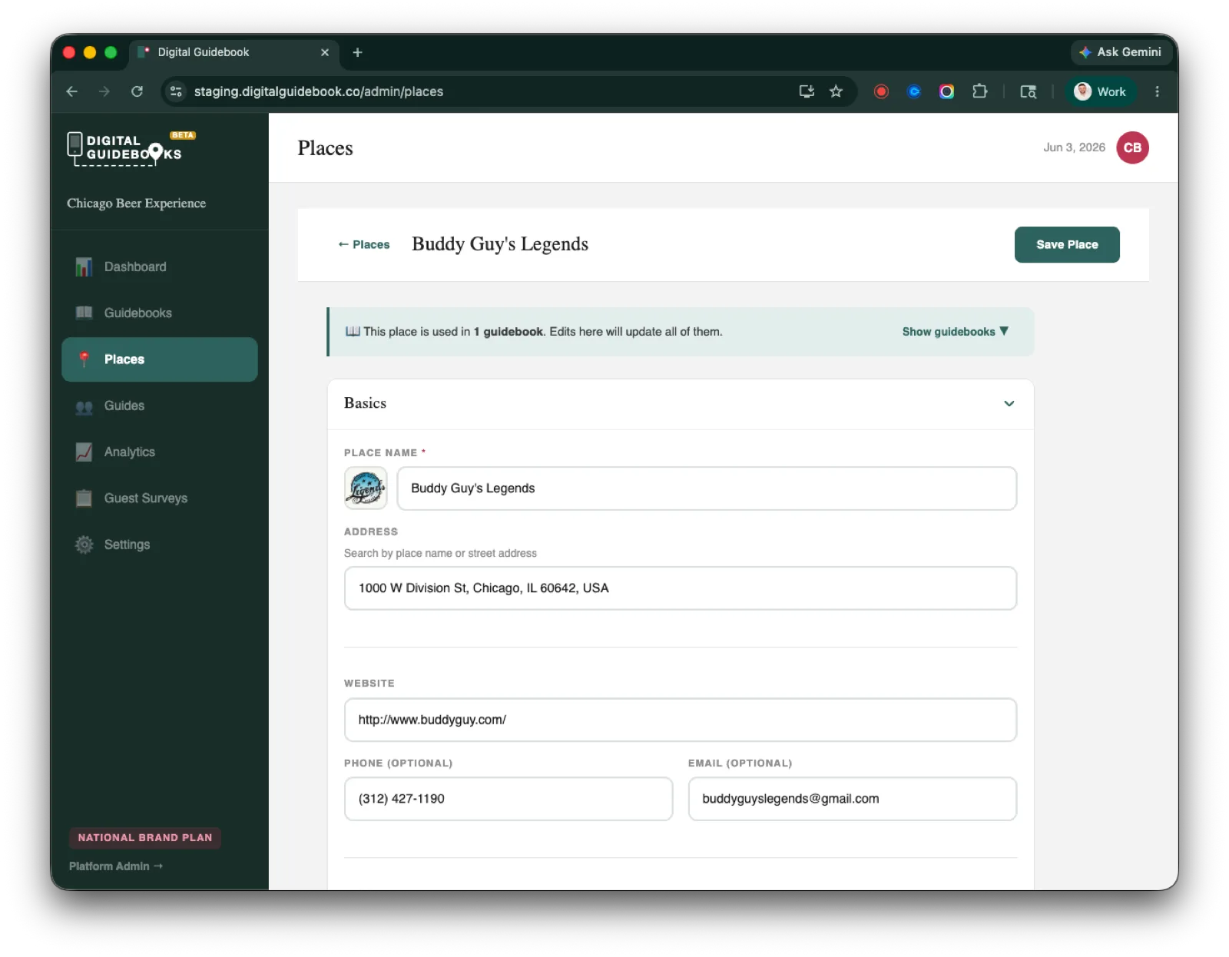Click the browser back arrow
The width and height of the screenshot is (1229, 957).
(x=72, y=91)
